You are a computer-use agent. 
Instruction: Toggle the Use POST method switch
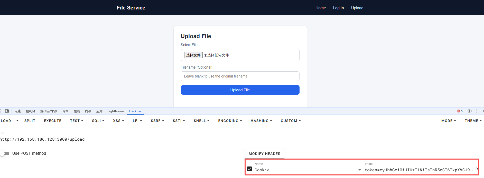pyautogui.click(x=5, y=153)
